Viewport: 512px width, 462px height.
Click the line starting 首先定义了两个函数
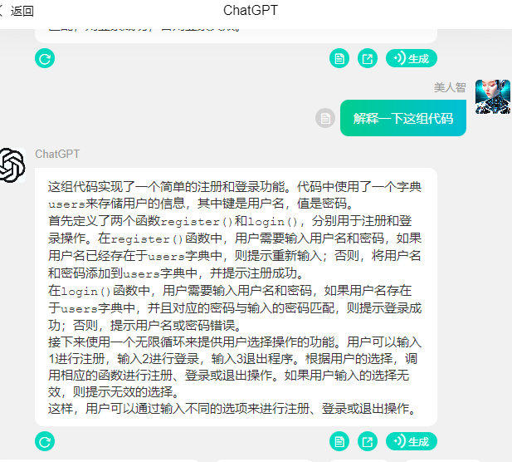tap(230, 221)
